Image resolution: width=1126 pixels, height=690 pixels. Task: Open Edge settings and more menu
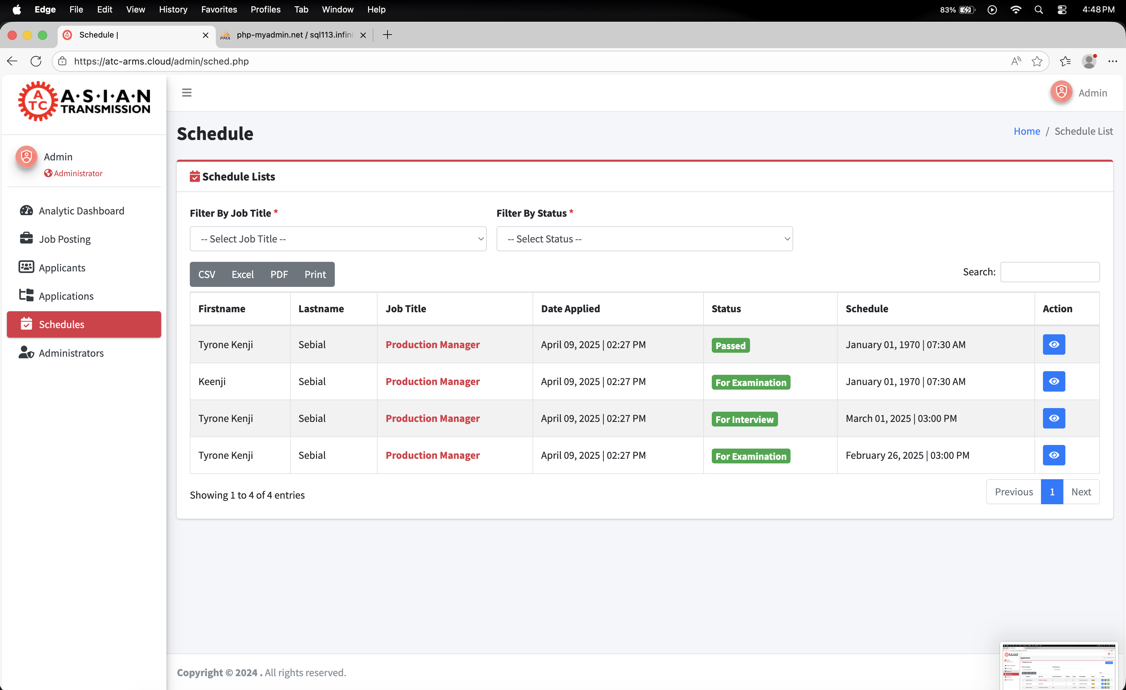pos(1112,61)
